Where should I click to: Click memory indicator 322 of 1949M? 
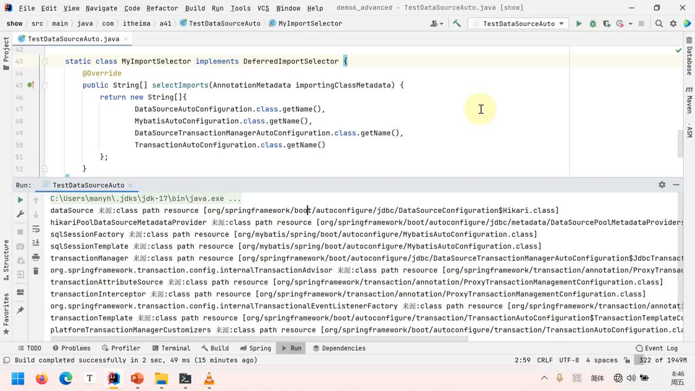662,360
